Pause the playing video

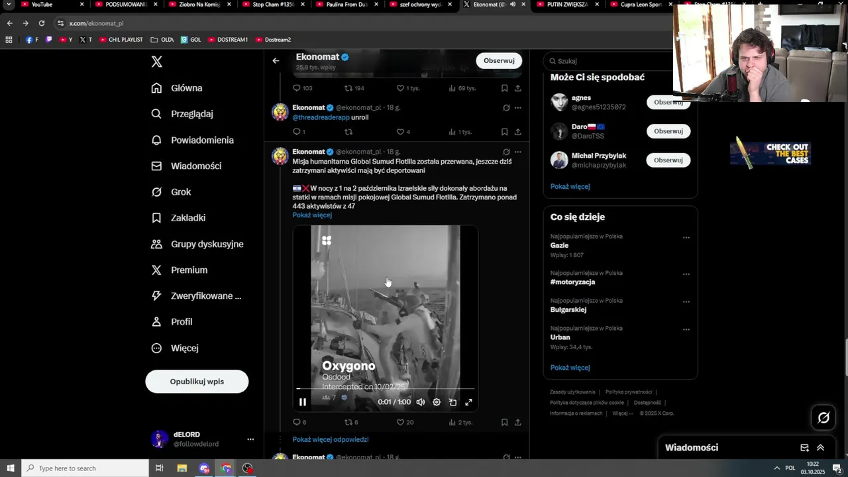pyautogui.click(x=303, y=402)
